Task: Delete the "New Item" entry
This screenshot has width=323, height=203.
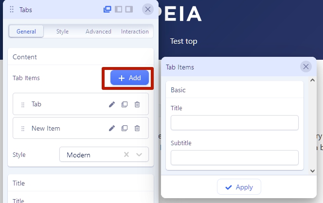Action: point(137,128)
